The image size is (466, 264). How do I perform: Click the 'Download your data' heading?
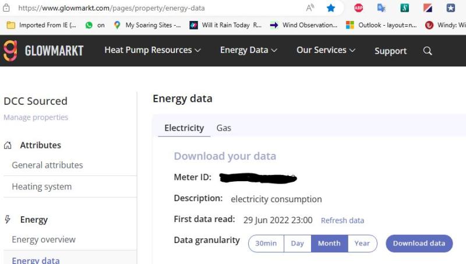pyautogui.click(x=225, y=156)
